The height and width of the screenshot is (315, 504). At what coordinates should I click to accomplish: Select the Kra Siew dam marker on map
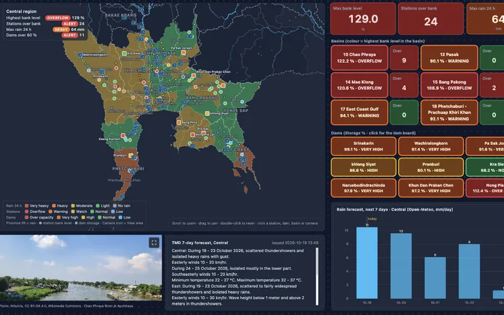(x=124, y=53)
